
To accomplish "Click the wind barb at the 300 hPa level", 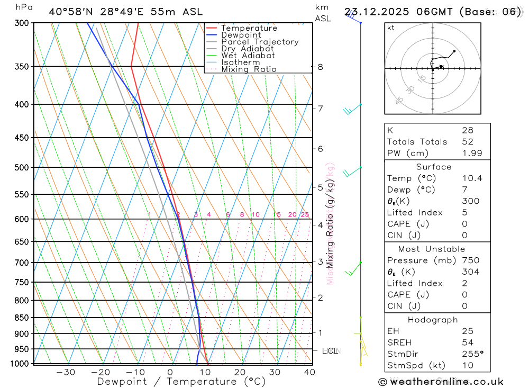I will tap(353, 17).
